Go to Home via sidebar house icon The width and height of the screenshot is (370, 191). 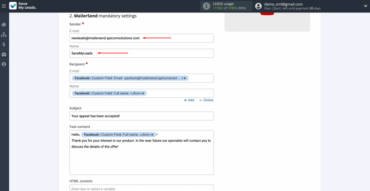(4, 24)
